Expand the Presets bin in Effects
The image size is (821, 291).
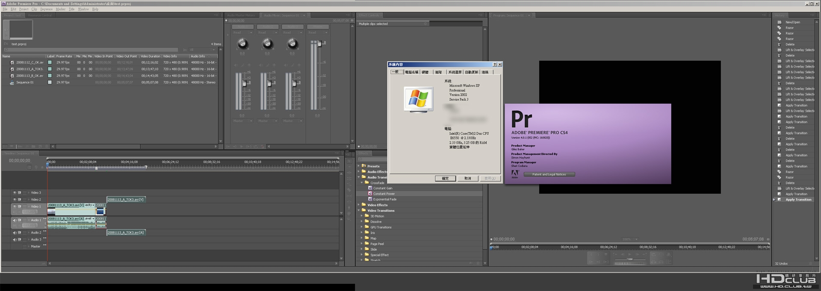[359, 166]
